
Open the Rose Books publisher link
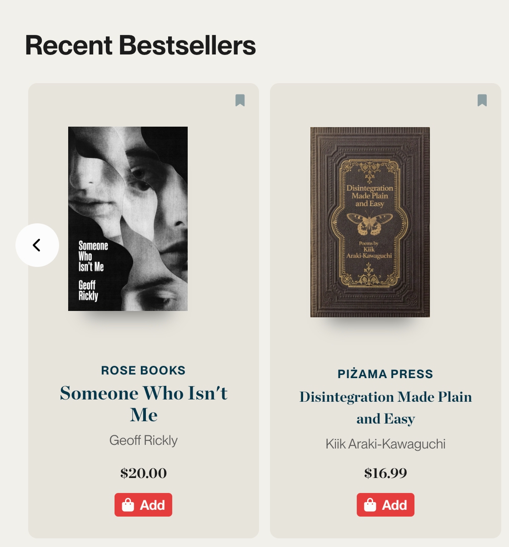coord(143,370)
